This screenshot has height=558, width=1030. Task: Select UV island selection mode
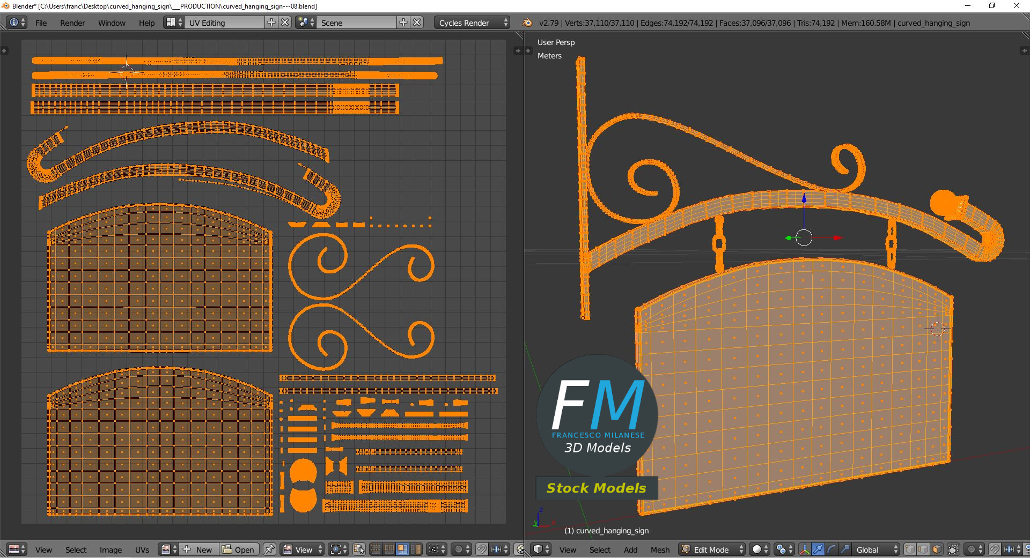click(416, 549)
